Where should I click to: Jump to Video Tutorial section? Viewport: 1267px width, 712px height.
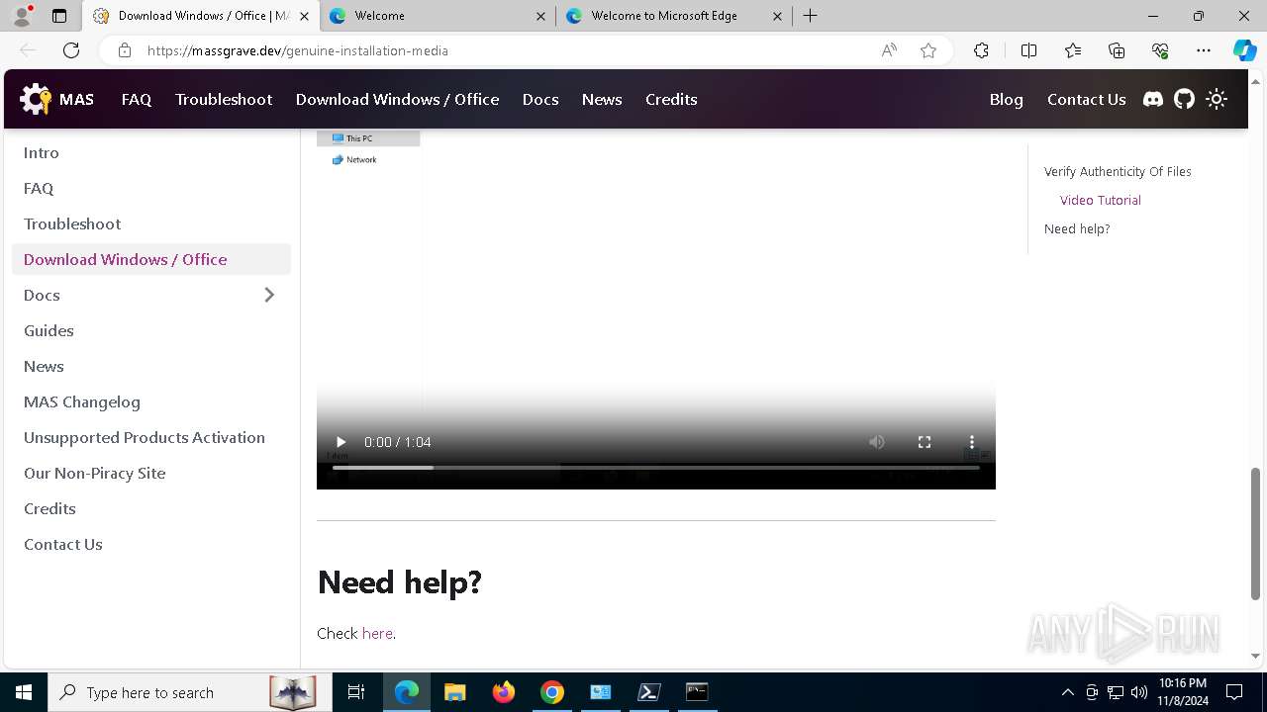tap(1101, 200)
